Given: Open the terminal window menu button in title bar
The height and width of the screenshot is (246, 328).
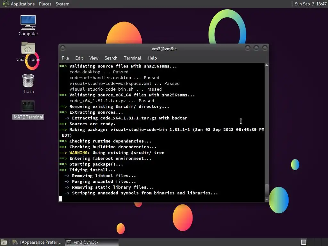Looking at the screenshot, I should (62, 48).
